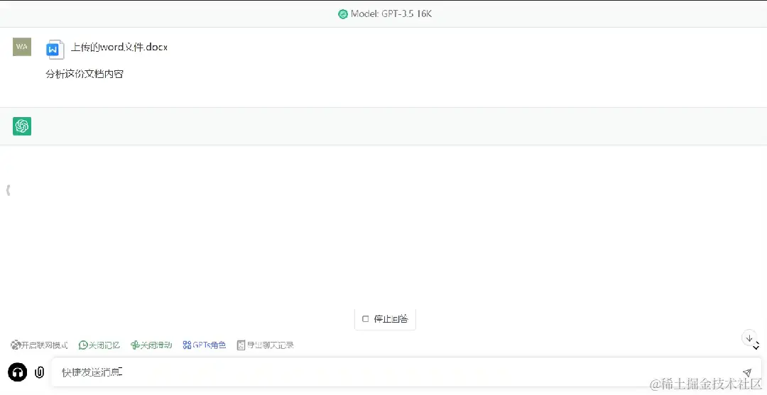
Task: Open the uploaded file 上传的word文件.docx
Action: [119, 48]
